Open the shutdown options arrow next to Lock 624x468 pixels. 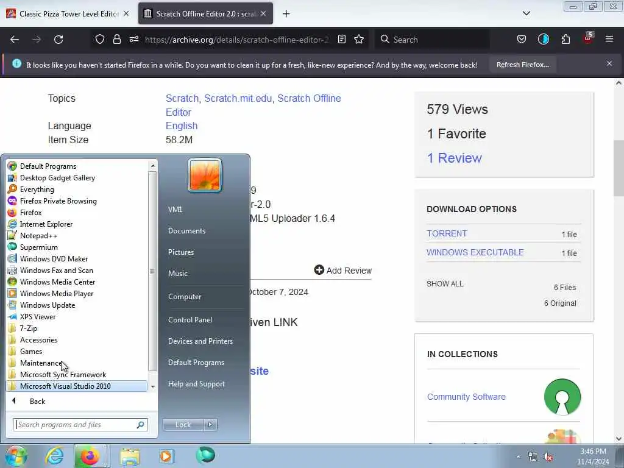tap(210, 425)
